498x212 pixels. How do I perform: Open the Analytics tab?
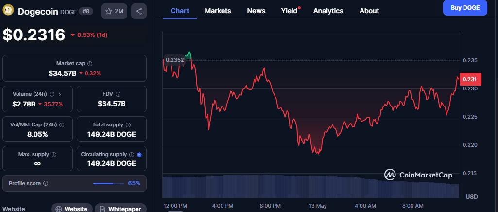coord(328,11)
